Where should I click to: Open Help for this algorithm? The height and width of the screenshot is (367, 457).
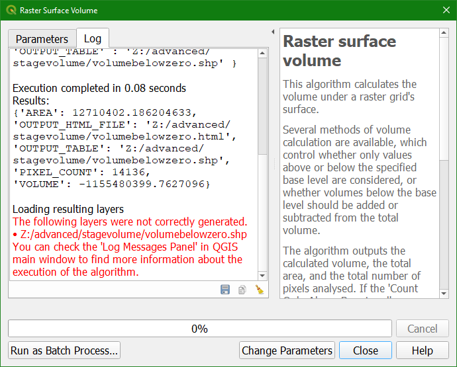click(422, 350)
